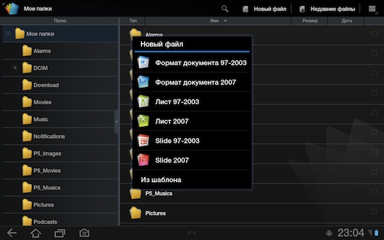Viewport: 384px width, 240px height.
Task: Tap the Новый файл toolbar button
Action: tap(264, 9)
